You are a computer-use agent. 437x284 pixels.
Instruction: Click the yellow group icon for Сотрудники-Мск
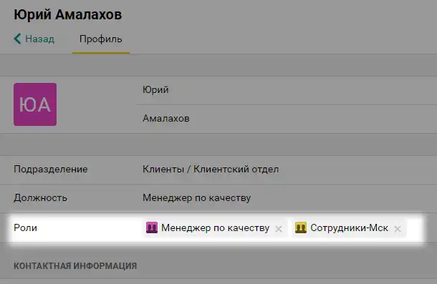coord(301,227)
